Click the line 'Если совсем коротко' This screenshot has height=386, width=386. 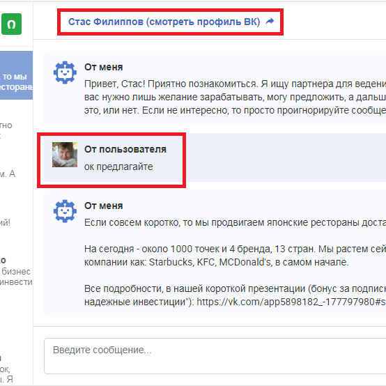235,222
